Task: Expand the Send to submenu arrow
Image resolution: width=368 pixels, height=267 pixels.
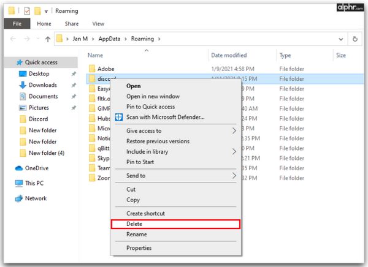Action: coord(234,176)
